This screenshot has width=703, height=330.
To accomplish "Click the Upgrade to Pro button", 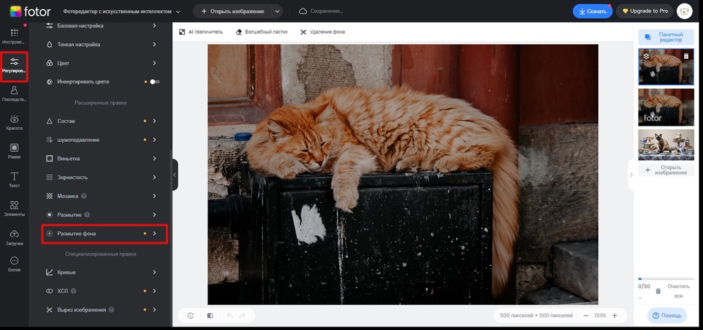I will (645, 11).
